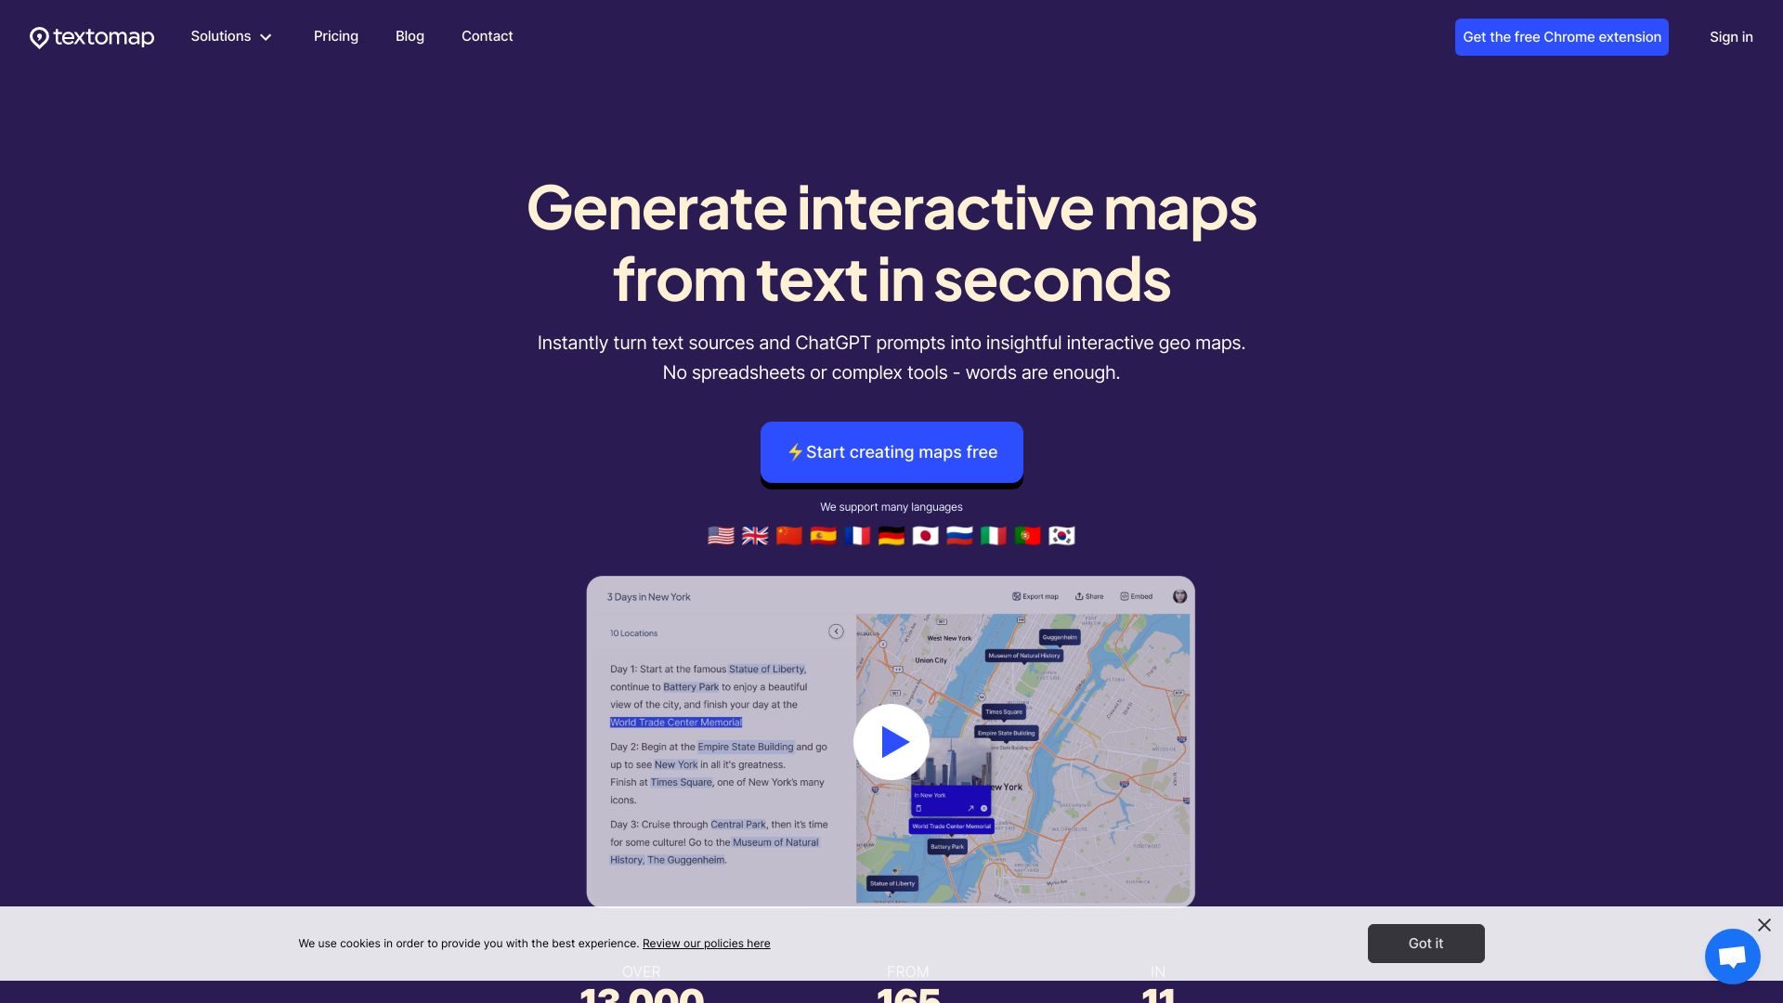Toggle the World Trade Center Memorial pin
Screen dimensions: 1783x1003
pos(950,824)
